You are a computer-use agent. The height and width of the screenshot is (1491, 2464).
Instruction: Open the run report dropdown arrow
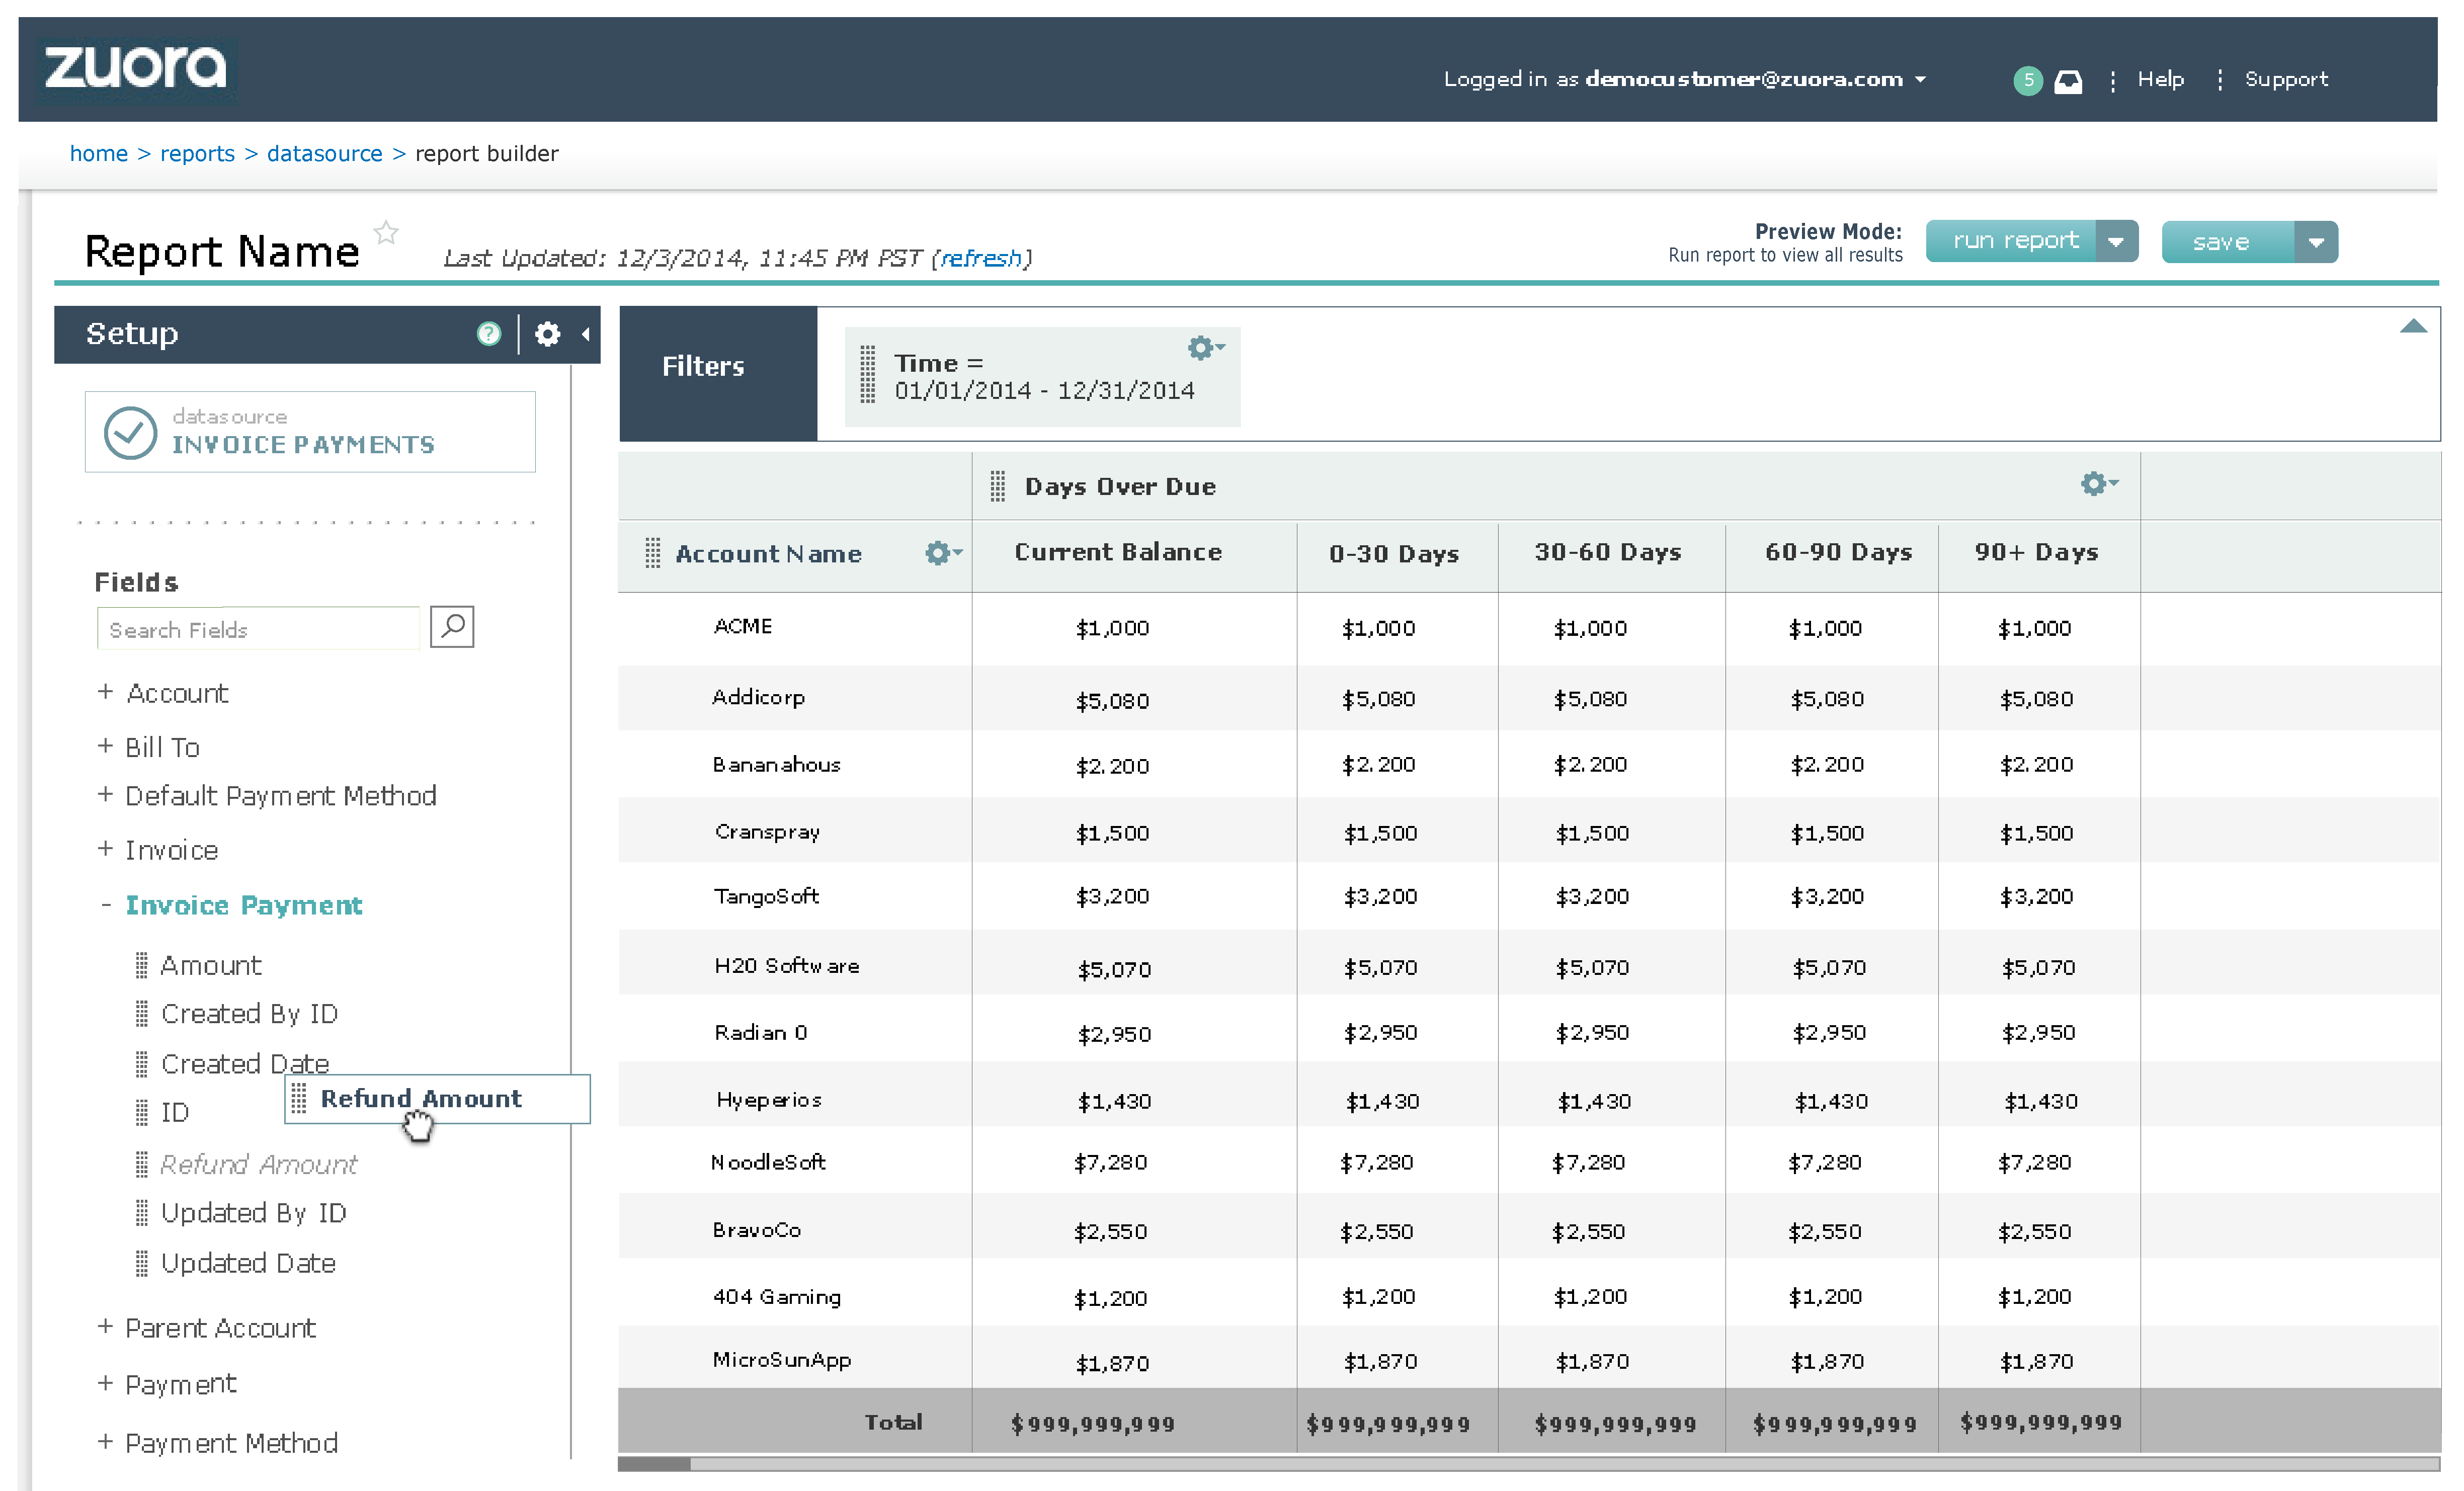[2115, 242]
